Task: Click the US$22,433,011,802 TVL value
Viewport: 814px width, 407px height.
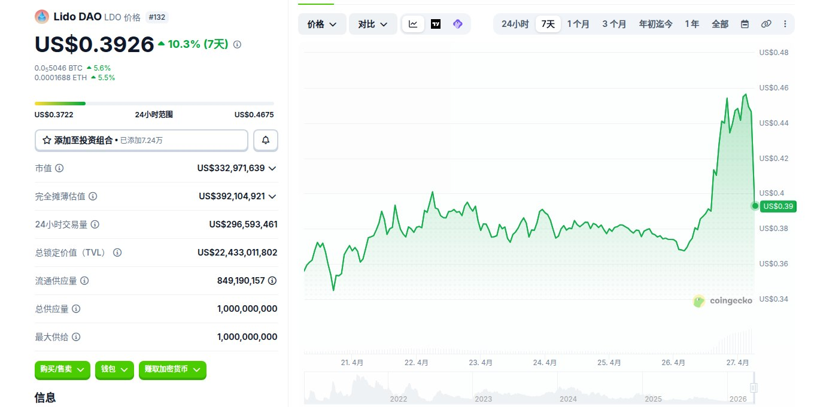Action: point(238,253)
